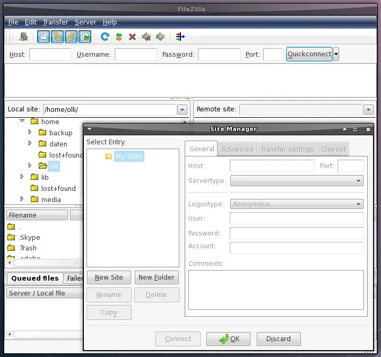Expand the backup folder node
381x357 pixels.
click(30, 132)
